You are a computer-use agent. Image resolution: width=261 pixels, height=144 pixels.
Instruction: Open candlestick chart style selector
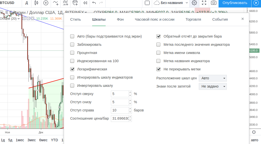36,3
